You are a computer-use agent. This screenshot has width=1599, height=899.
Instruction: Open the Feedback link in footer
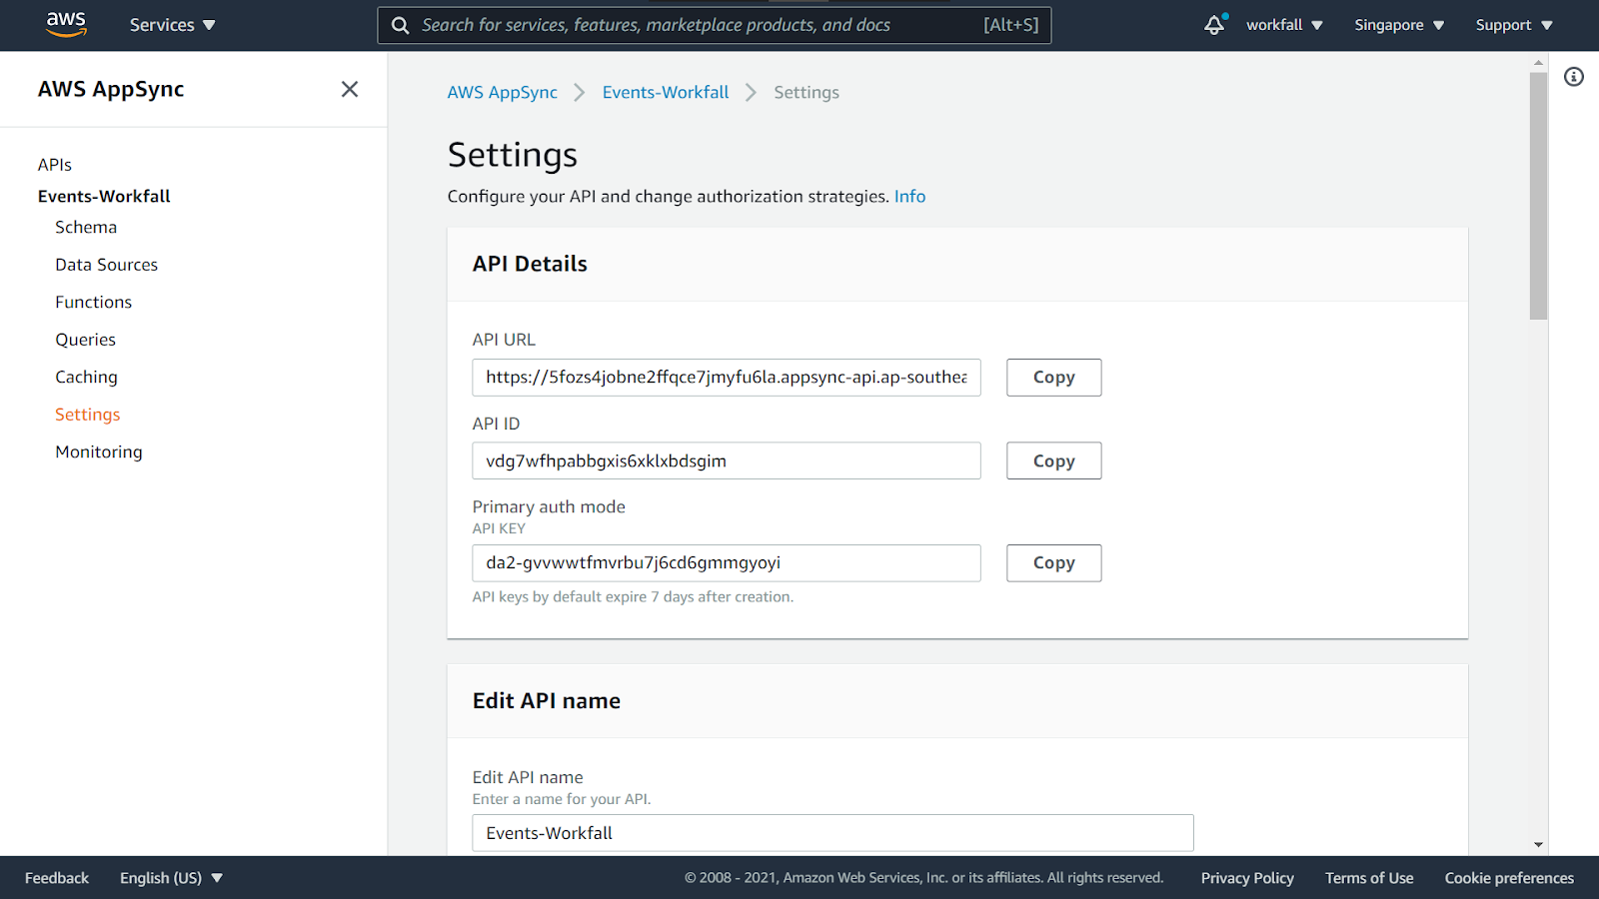[57, 878]
